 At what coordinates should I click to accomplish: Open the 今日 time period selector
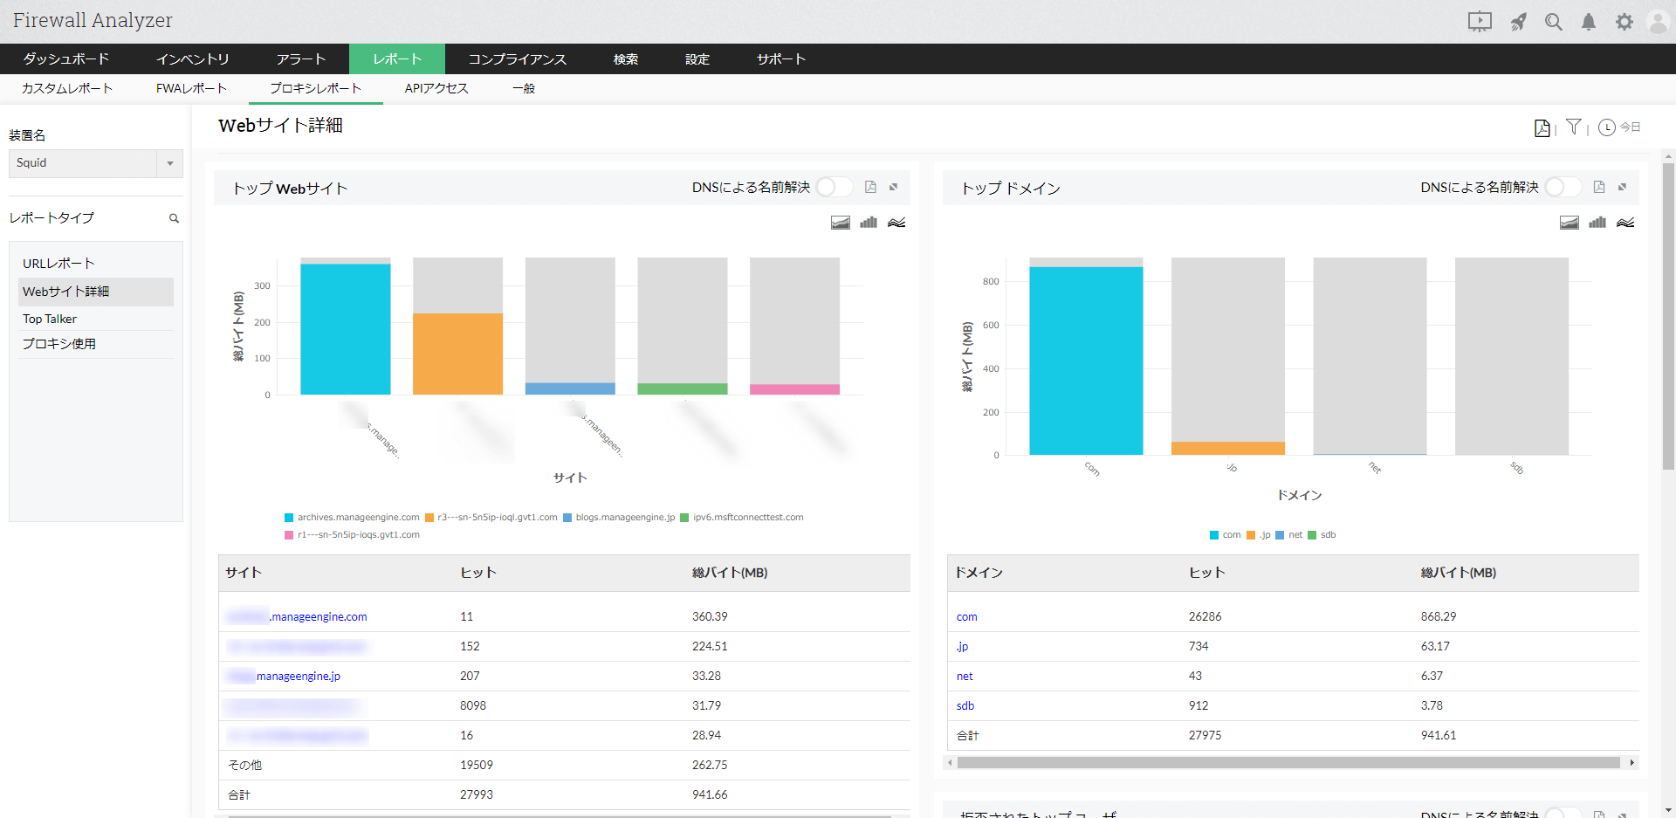tap(1620, 127)
